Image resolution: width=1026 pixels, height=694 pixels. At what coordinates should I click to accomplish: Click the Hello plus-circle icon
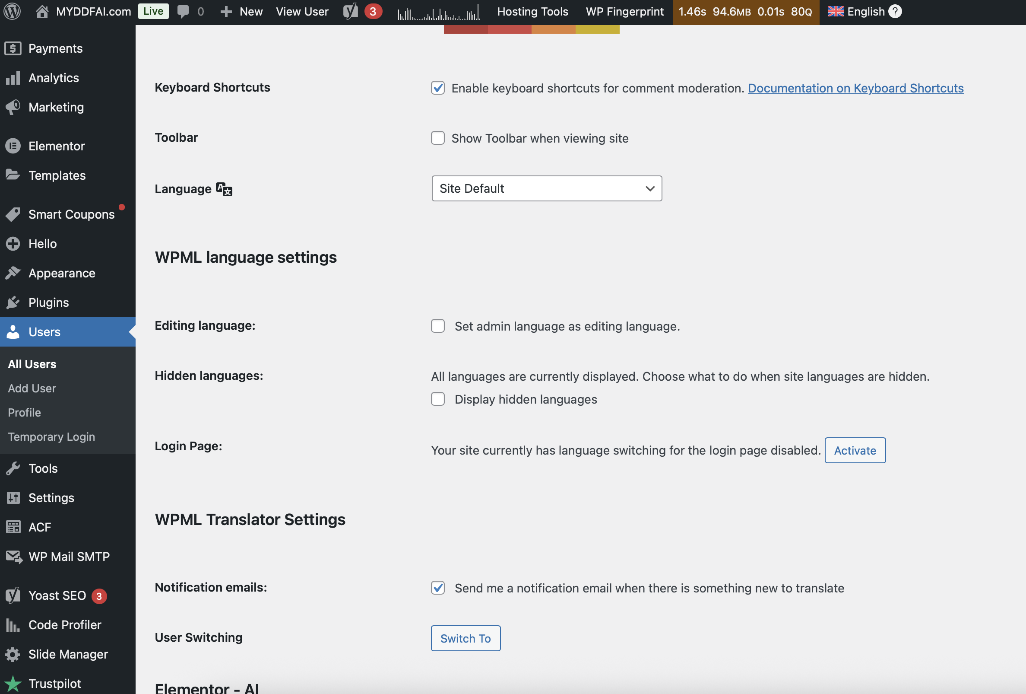[13, 243]
